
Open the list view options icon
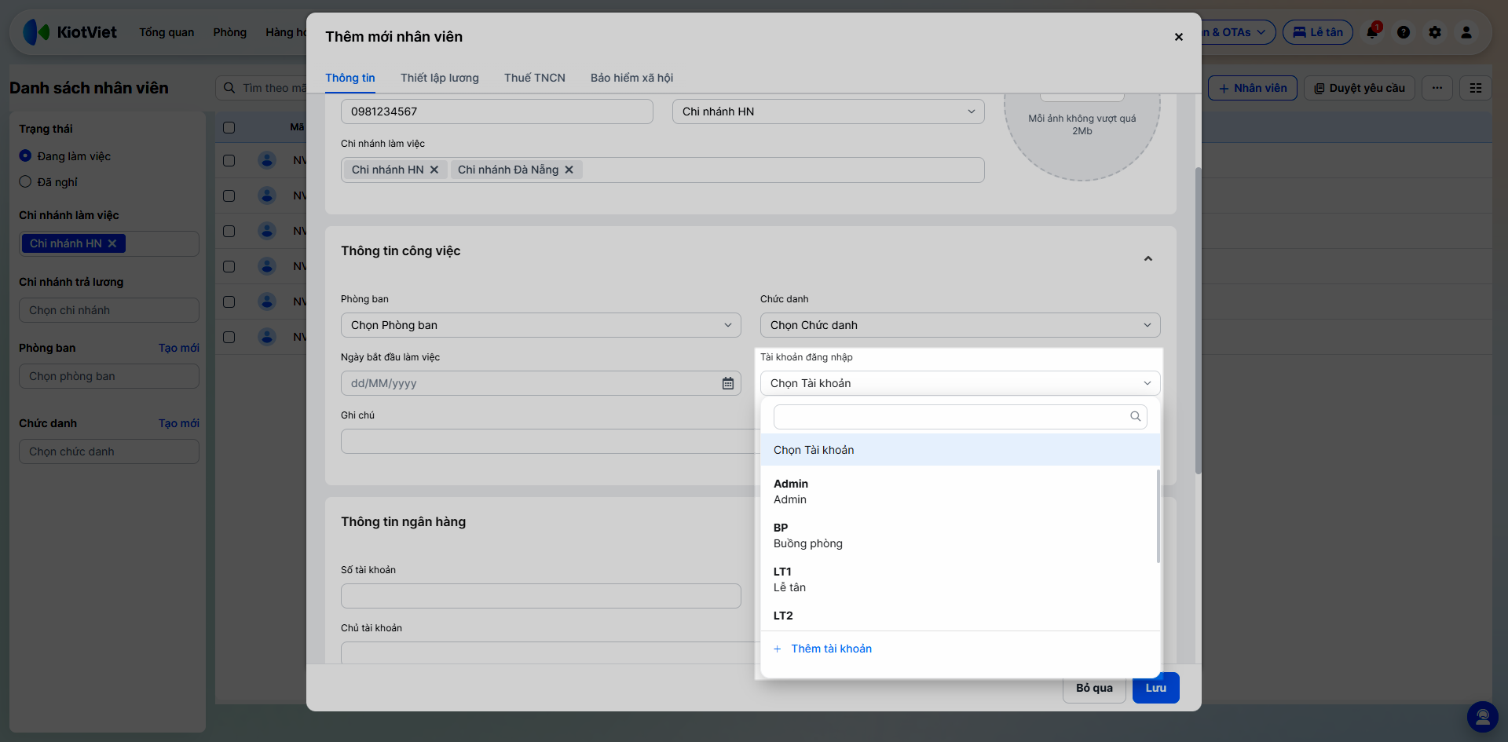(x=1476, y=88)
